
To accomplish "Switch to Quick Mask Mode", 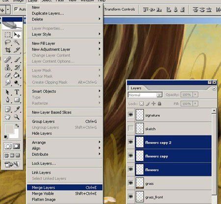I will [x=16, y=146].
